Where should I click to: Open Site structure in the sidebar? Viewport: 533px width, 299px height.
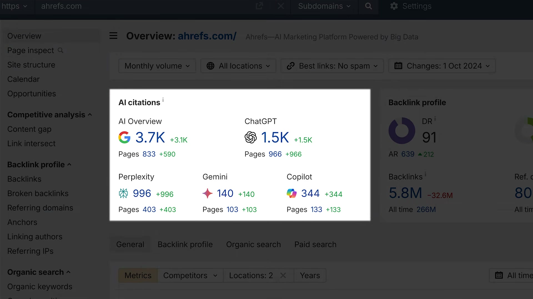coord(31,65)
